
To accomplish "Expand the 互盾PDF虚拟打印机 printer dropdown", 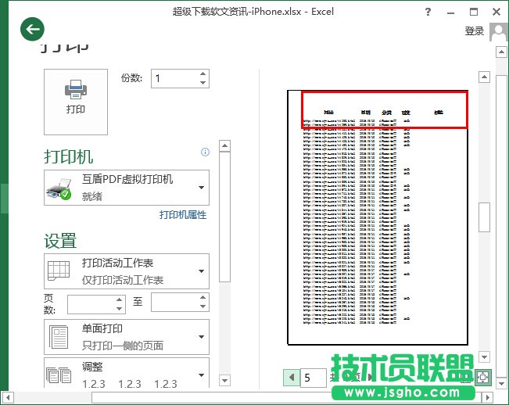I will coord(202,188).
